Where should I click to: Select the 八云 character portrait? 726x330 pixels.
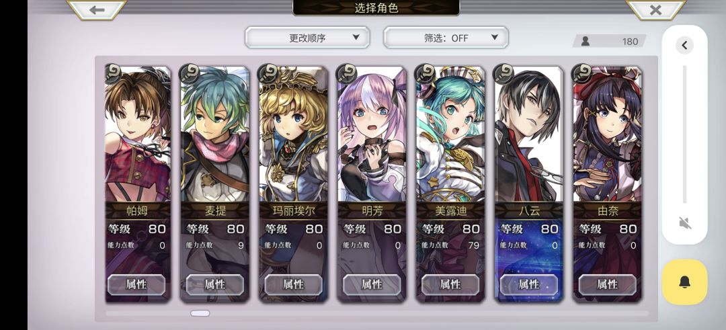[x=529, y=134]
